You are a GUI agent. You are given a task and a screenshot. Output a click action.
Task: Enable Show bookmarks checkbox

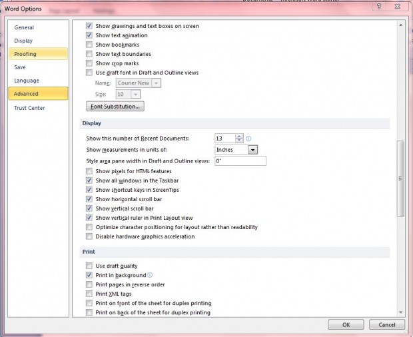coord(89,45)
